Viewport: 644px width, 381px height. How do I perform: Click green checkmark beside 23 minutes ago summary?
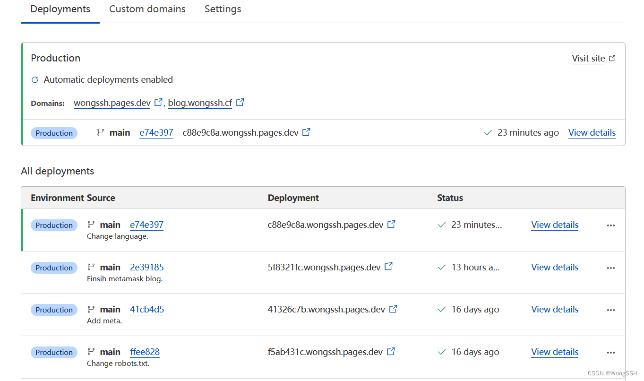(x=488, y=133)
